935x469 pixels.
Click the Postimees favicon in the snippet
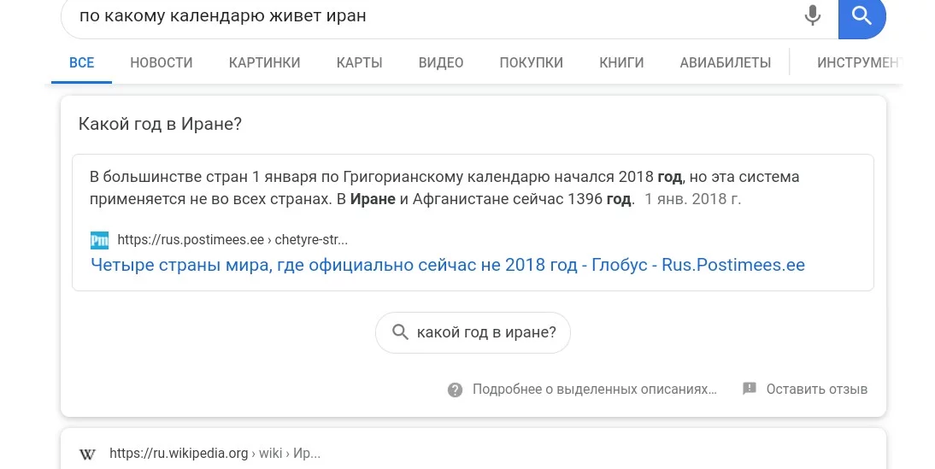[x=100, y=240]
